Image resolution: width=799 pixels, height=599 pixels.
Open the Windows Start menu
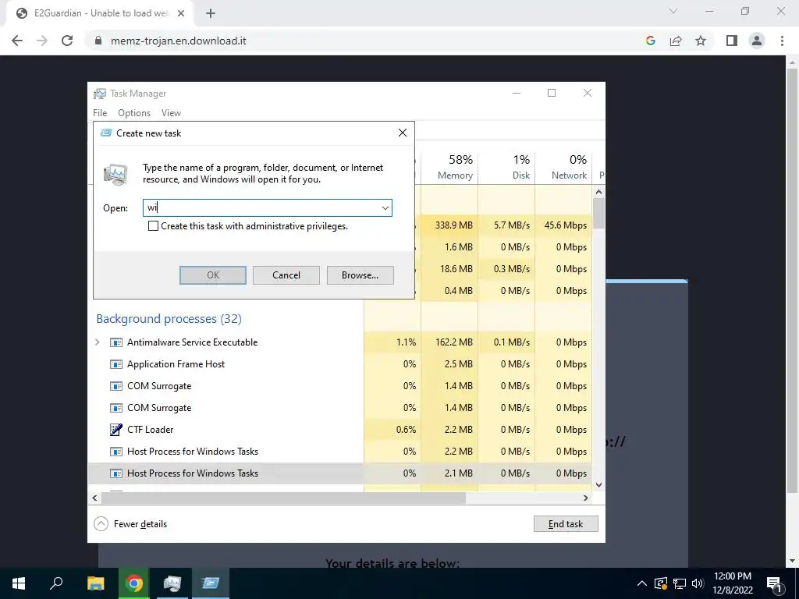(19, 583)
